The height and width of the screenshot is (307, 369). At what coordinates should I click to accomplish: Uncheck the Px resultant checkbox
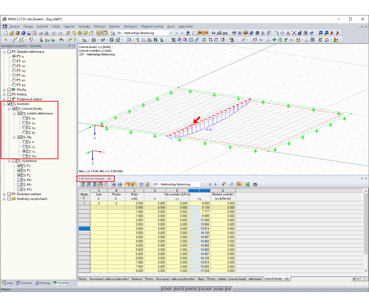(x=19, y=166)
